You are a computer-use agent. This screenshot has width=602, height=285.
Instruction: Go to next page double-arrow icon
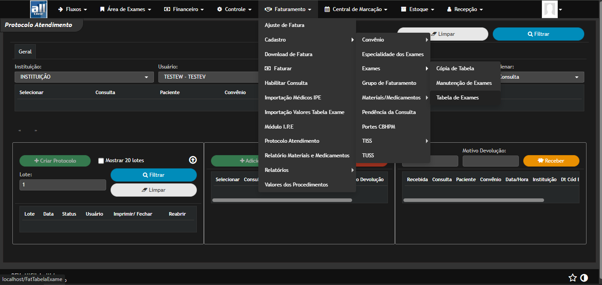36,131
